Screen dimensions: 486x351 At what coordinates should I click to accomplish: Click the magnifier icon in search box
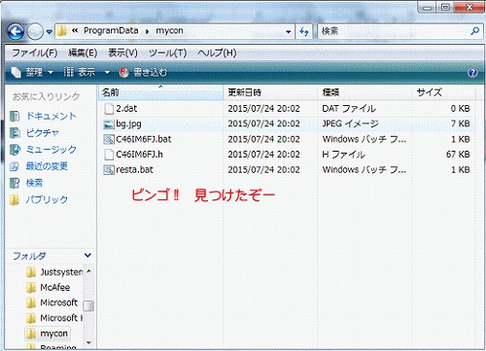coord(475,31)
